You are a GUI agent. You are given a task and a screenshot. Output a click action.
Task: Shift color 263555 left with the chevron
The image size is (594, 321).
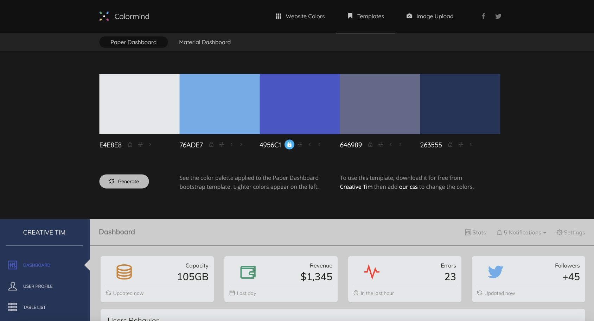[471, 144]
